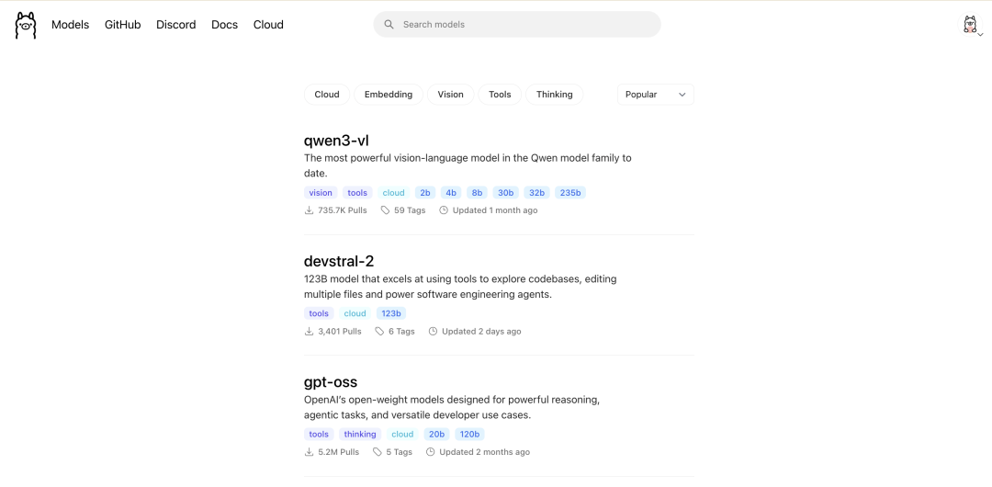Click the qwen3-vl description text
This screenshot has height=487, width=992.
point(468,165)
